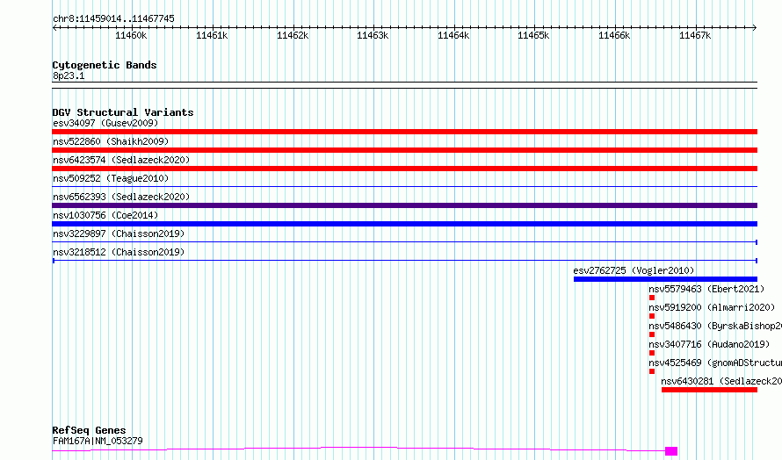Click the 11464k ruler tick label

tap(453, 35)
